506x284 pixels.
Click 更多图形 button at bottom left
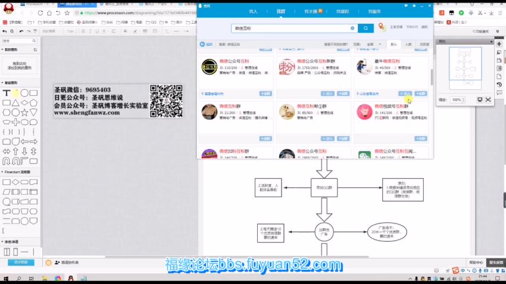[x=21, y=263]
